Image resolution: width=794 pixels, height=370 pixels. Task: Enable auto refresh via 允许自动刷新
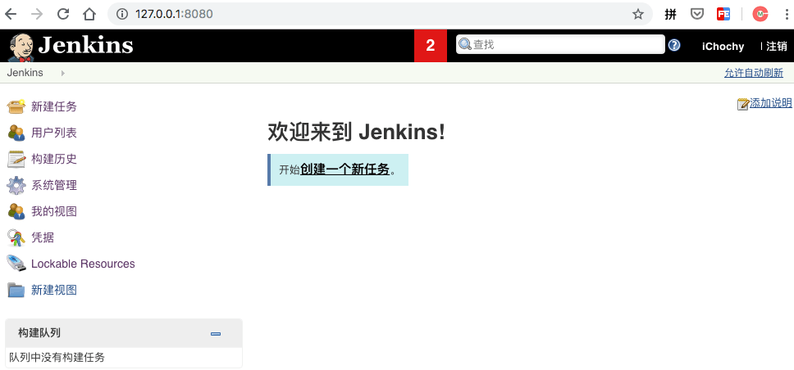coord(754,73)
